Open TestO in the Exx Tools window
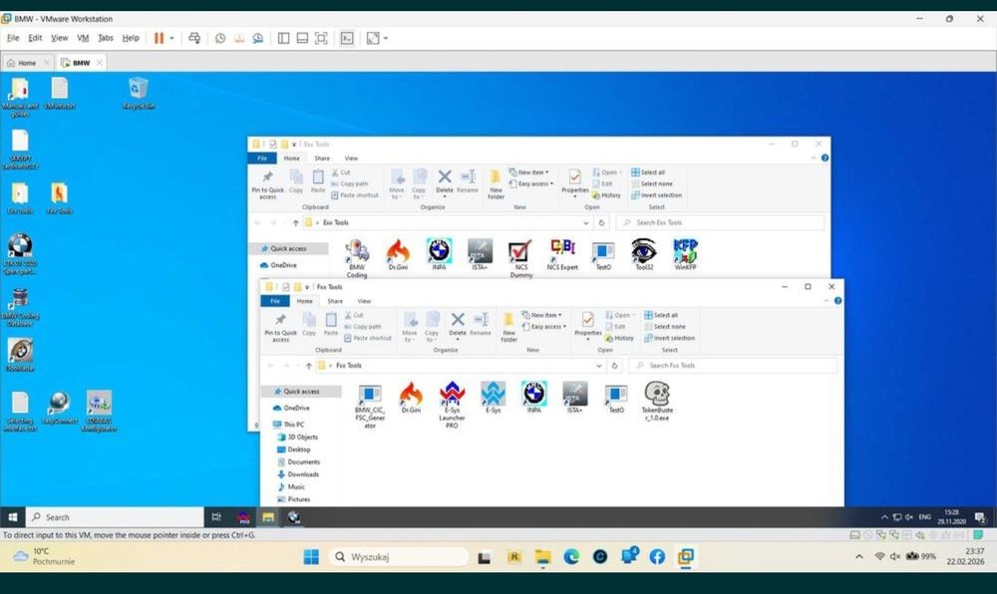The image size is (997, 594). pyautogui.click(x=603, y=255)
